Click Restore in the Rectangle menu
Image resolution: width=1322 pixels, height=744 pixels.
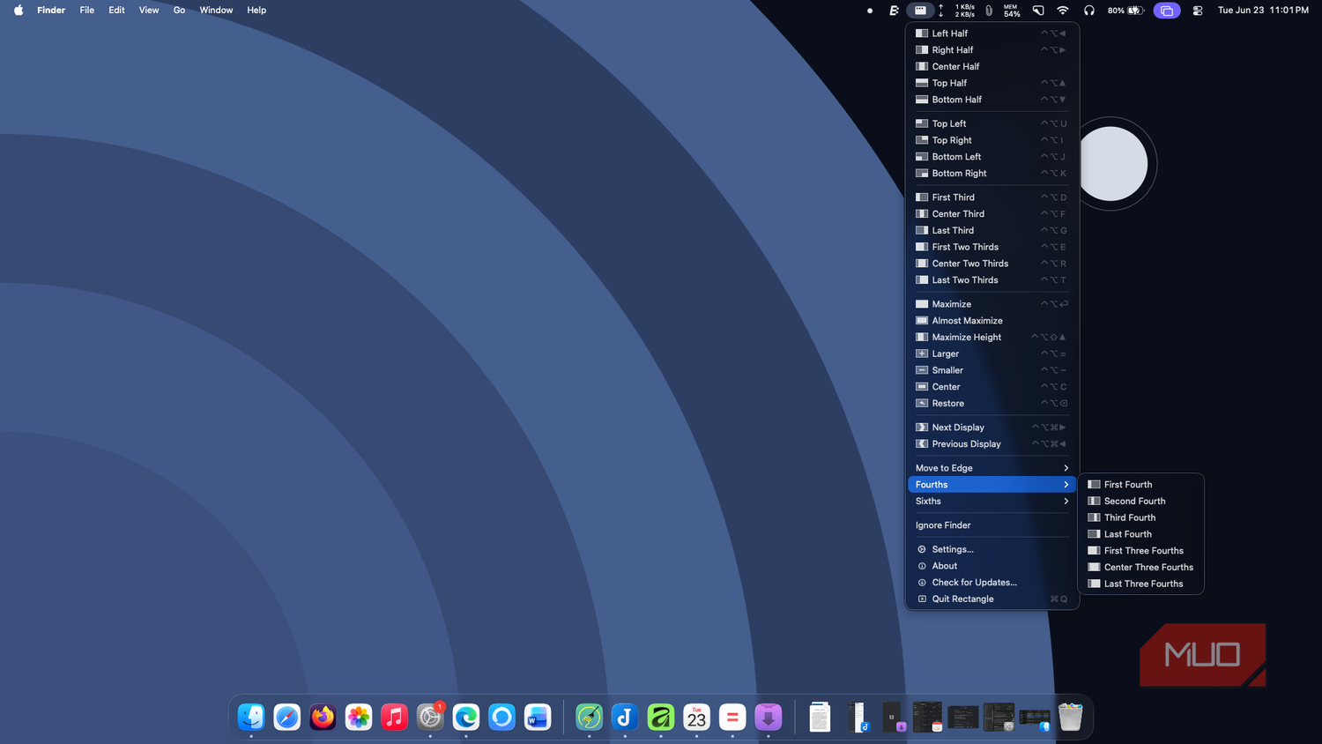tap(992, 404)
